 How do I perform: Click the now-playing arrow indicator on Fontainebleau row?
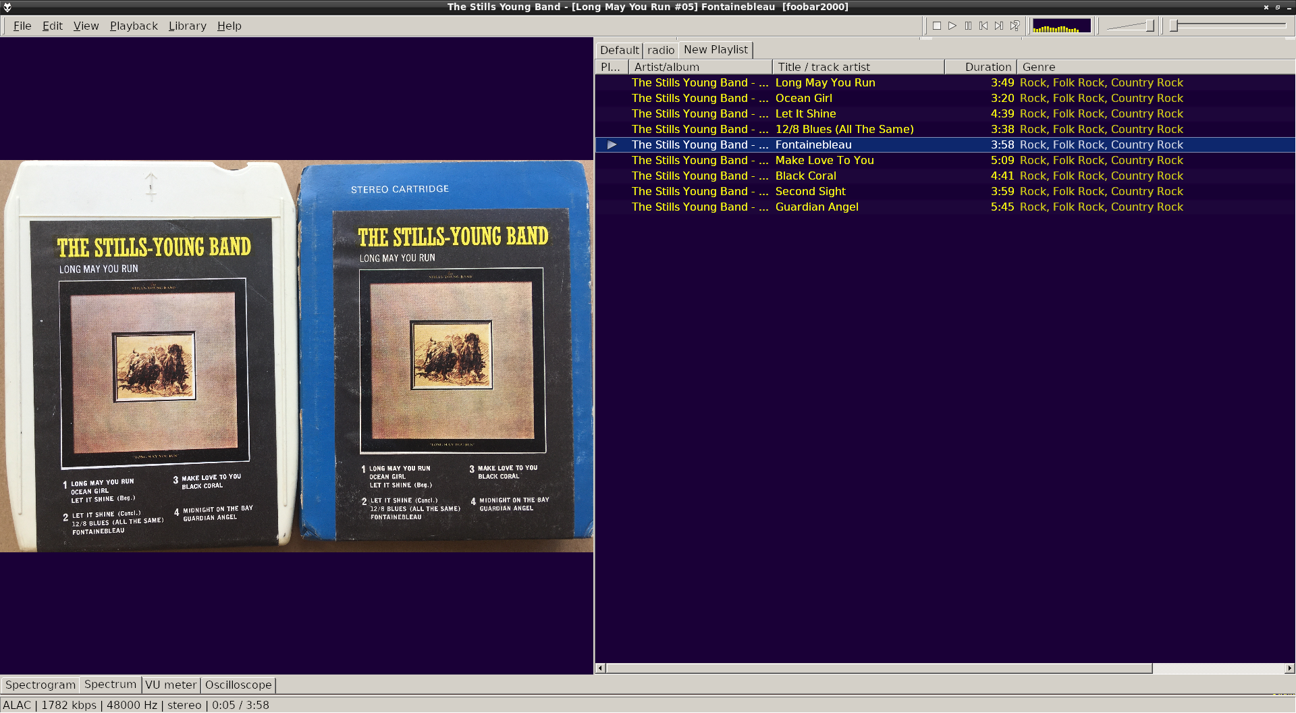tap(612, 144)
